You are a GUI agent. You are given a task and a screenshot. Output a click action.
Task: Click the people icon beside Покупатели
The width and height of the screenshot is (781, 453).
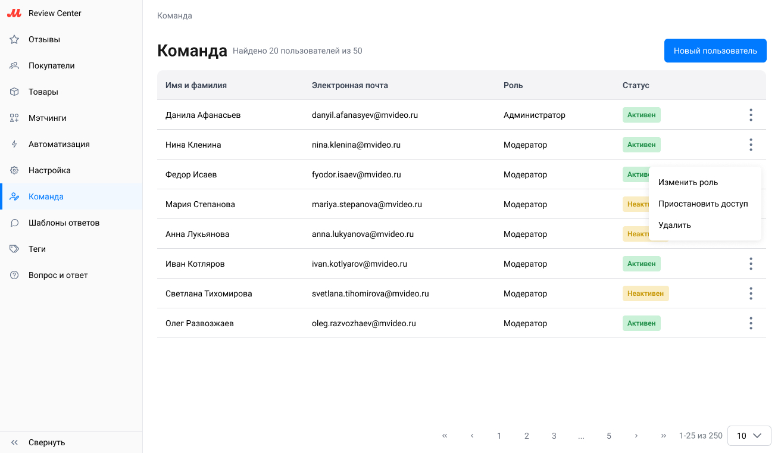[x=14, y=65]
